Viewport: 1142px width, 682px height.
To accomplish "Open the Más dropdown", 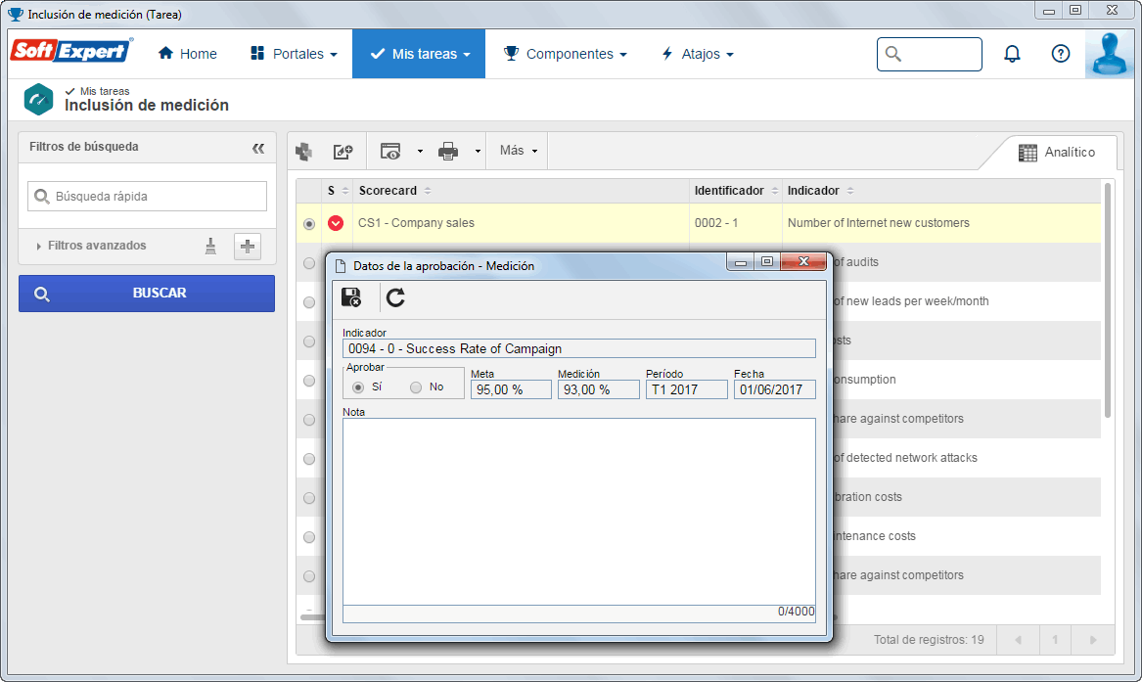I will point(518,151).
